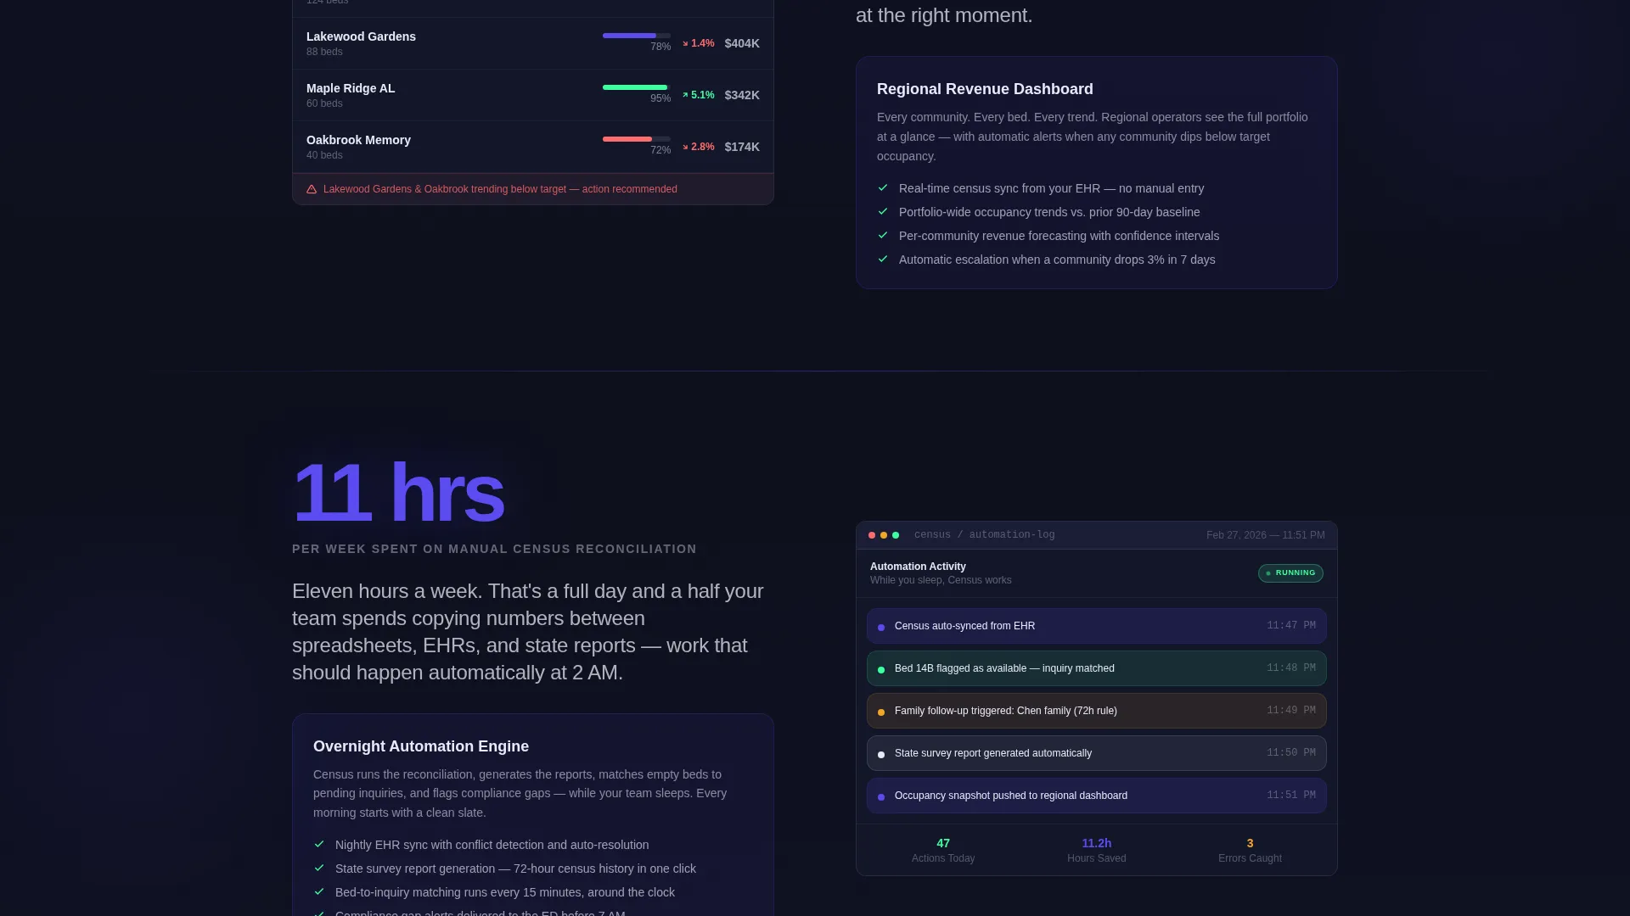Click checkmark beside Real-time census sync
Screen dimensions: 1630x916
883,188
